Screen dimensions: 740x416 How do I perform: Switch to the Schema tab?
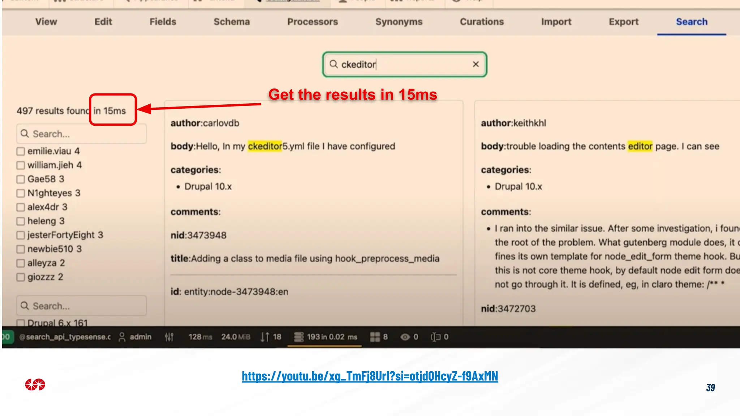click(232, 22)
